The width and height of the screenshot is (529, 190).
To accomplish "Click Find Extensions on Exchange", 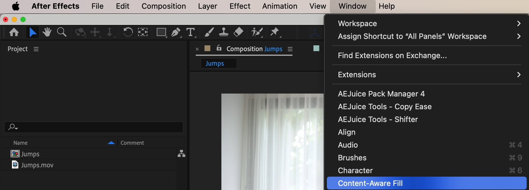I will tap(392, 55).
